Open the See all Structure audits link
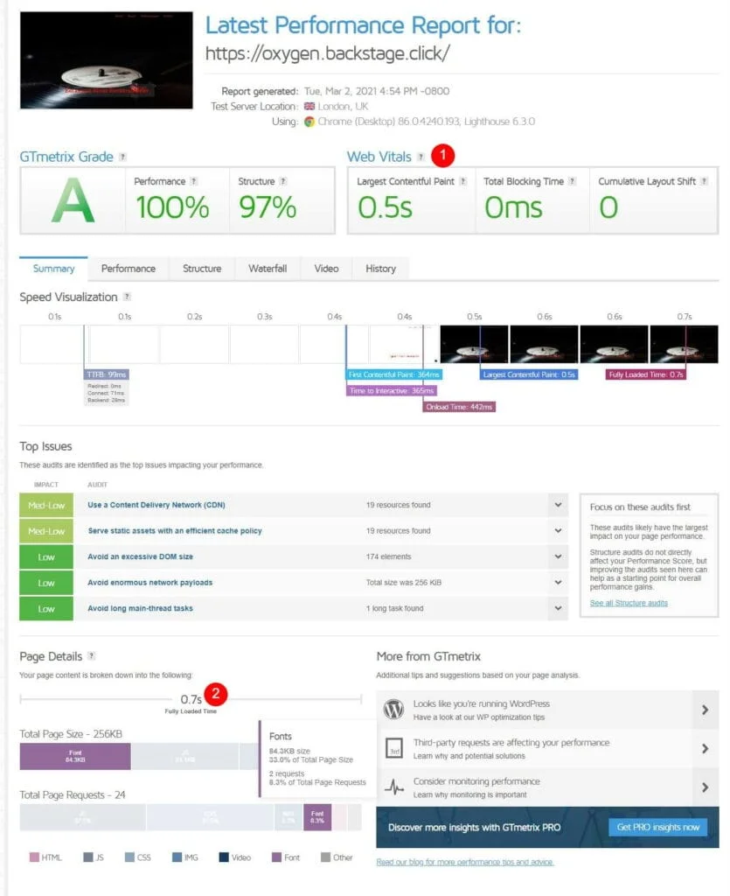This screenshot has width=730, height=896. click(x=629, y=603)
